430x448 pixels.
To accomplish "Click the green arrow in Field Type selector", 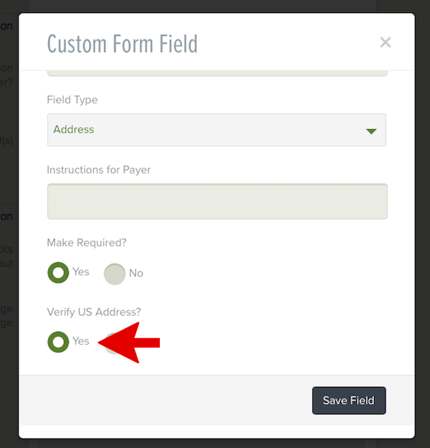I will click(x=371, y=131).
